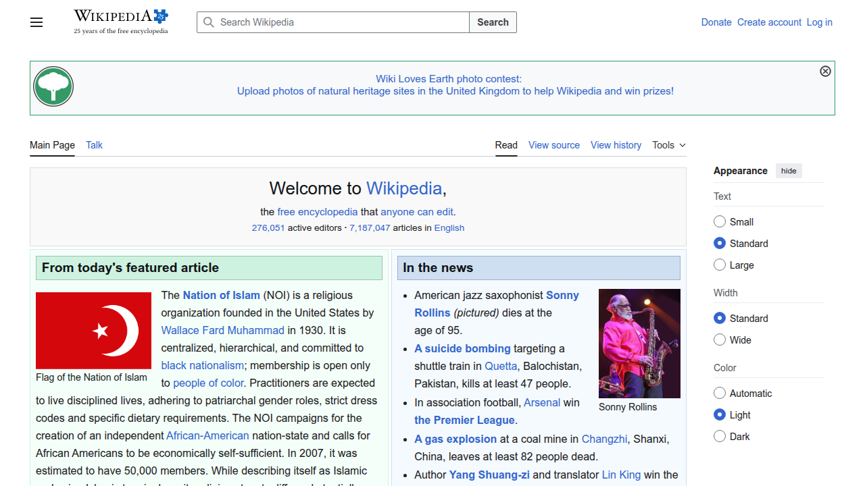
Task: Open the Sonny Rollins news link
Action: tap(497, 304)
